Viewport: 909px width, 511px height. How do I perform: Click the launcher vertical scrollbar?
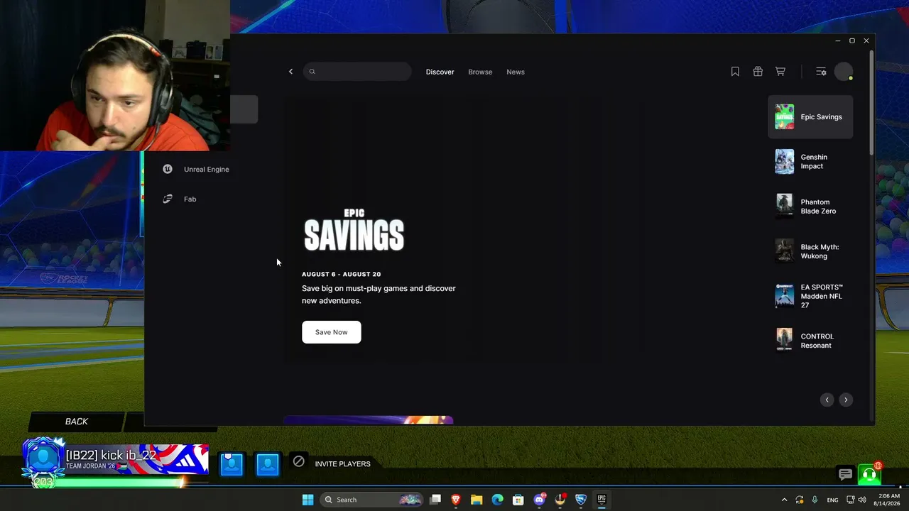[871, 103]
